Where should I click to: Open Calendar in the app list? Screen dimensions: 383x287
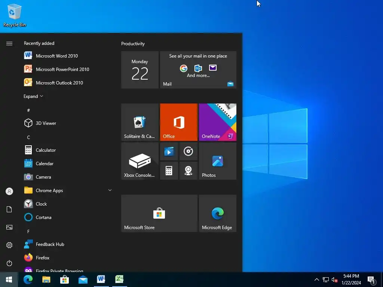click(68, 164)
